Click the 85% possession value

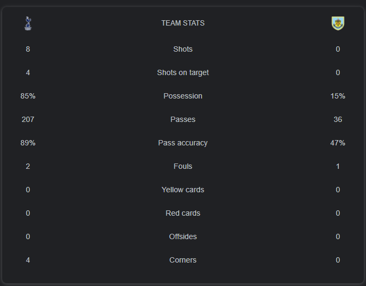point(28,96)
